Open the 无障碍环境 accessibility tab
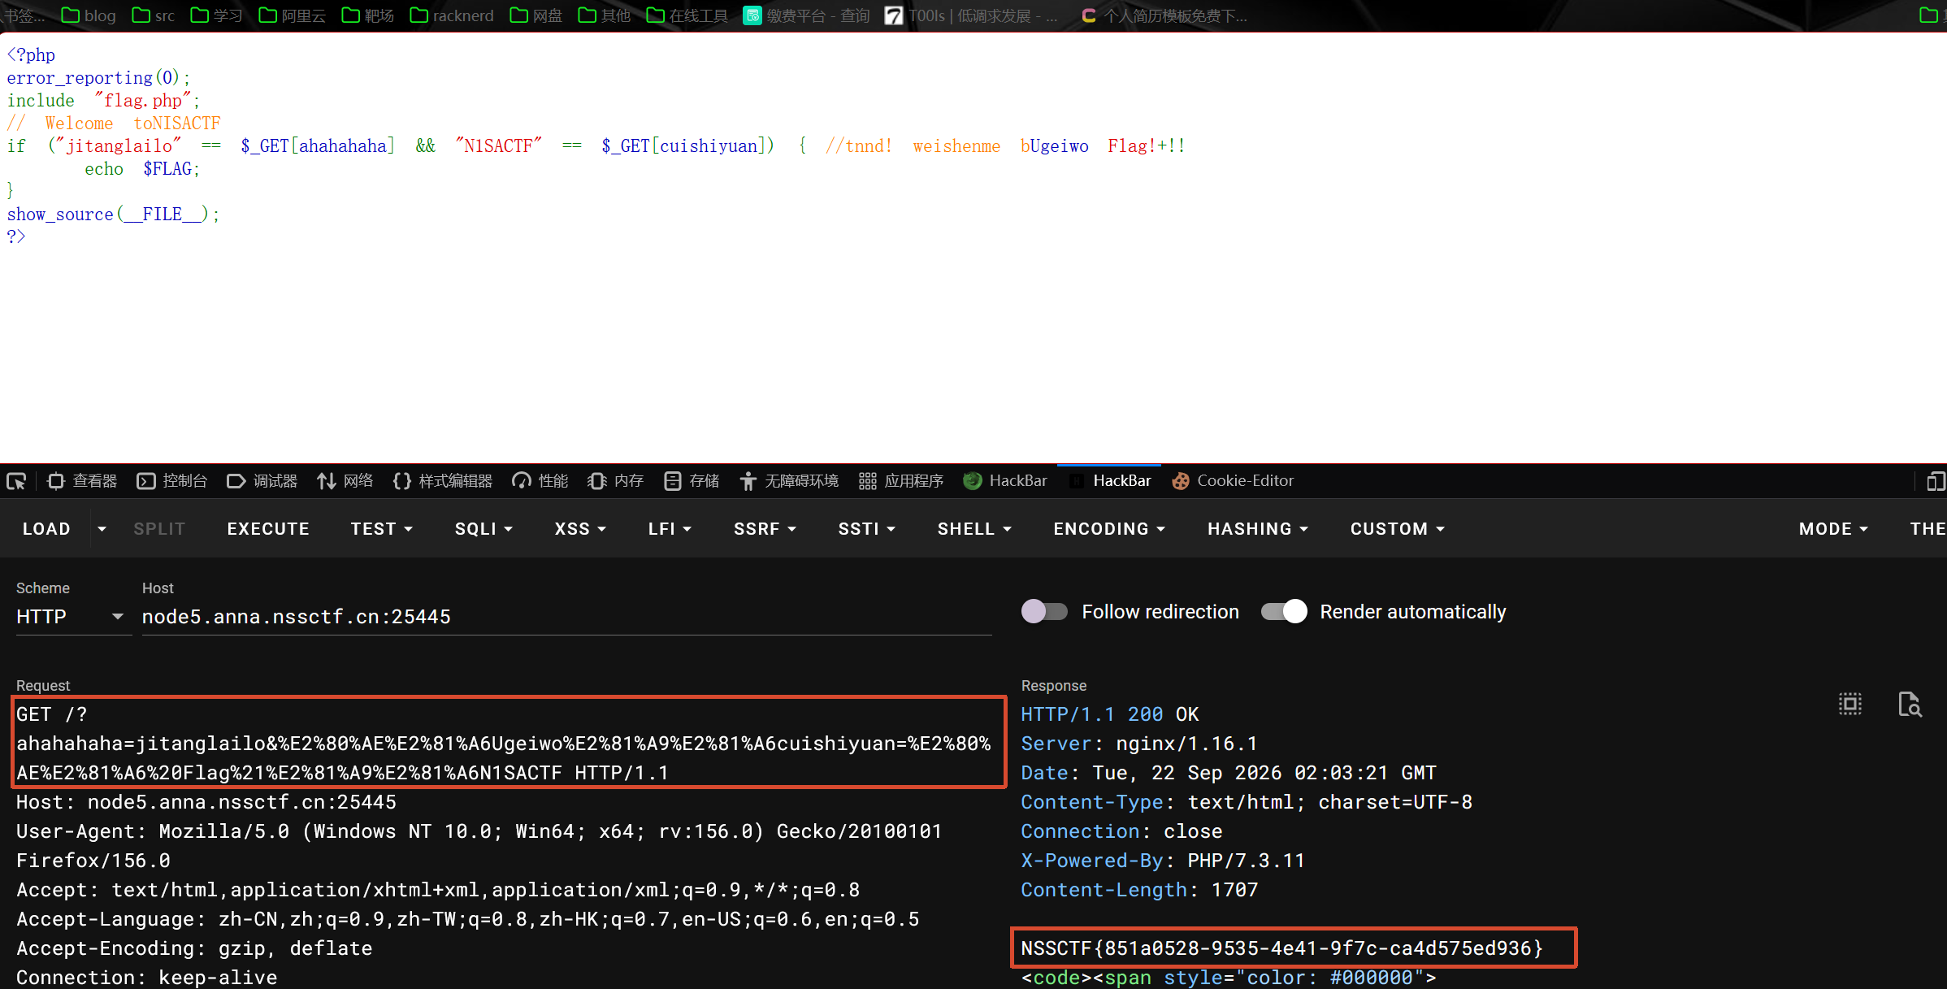Viewport: 1947px width, 989px height. (789, 481)
